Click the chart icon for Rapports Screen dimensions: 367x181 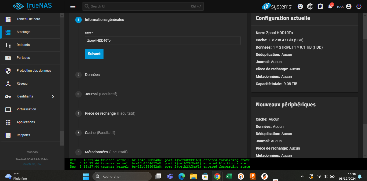pos(8,135)
